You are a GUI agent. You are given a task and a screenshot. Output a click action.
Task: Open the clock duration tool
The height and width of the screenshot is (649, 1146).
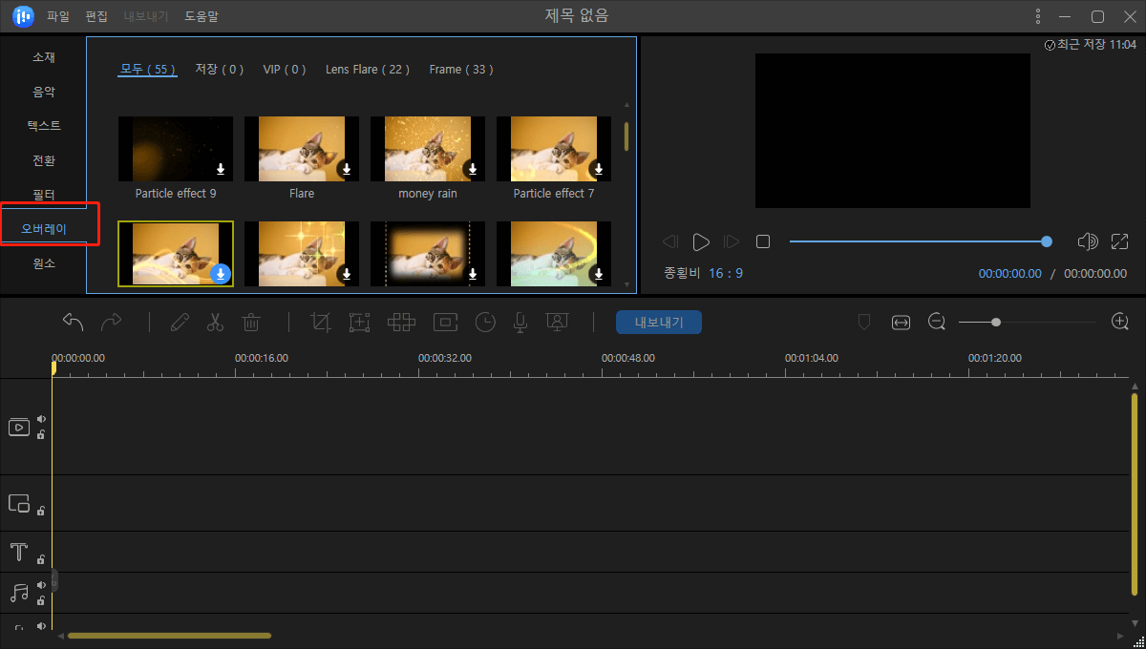point(486,323)
